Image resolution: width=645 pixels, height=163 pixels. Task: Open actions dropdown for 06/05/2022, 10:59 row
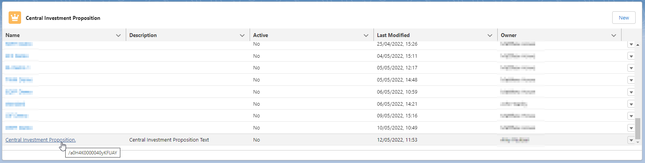631,92
